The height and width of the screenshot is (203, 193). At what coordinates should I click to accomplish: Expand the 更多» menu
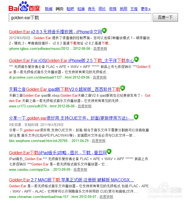146,9
